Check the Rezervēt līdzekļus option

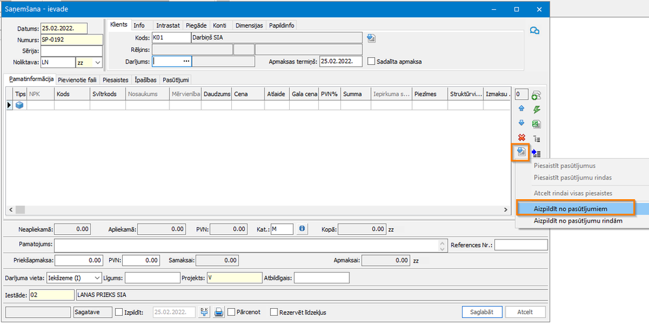(274, 312)
